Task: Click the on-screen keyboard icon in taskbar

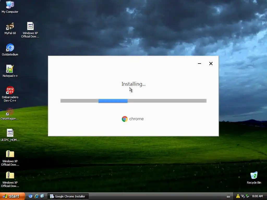Action: [x=228, y=196]
